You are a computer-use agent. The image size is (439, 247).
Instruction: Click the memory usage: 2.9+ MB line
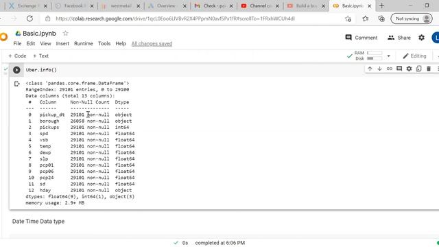click(55, 203)
